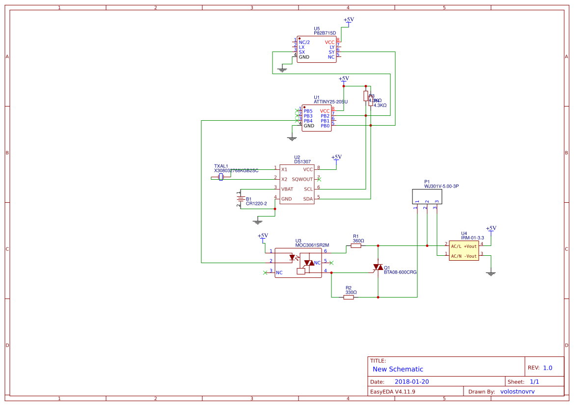The image size is (574, 406).
Task: Select the U3 MOC3061SR2M optocoupler symbol
Action: [299, 263]
